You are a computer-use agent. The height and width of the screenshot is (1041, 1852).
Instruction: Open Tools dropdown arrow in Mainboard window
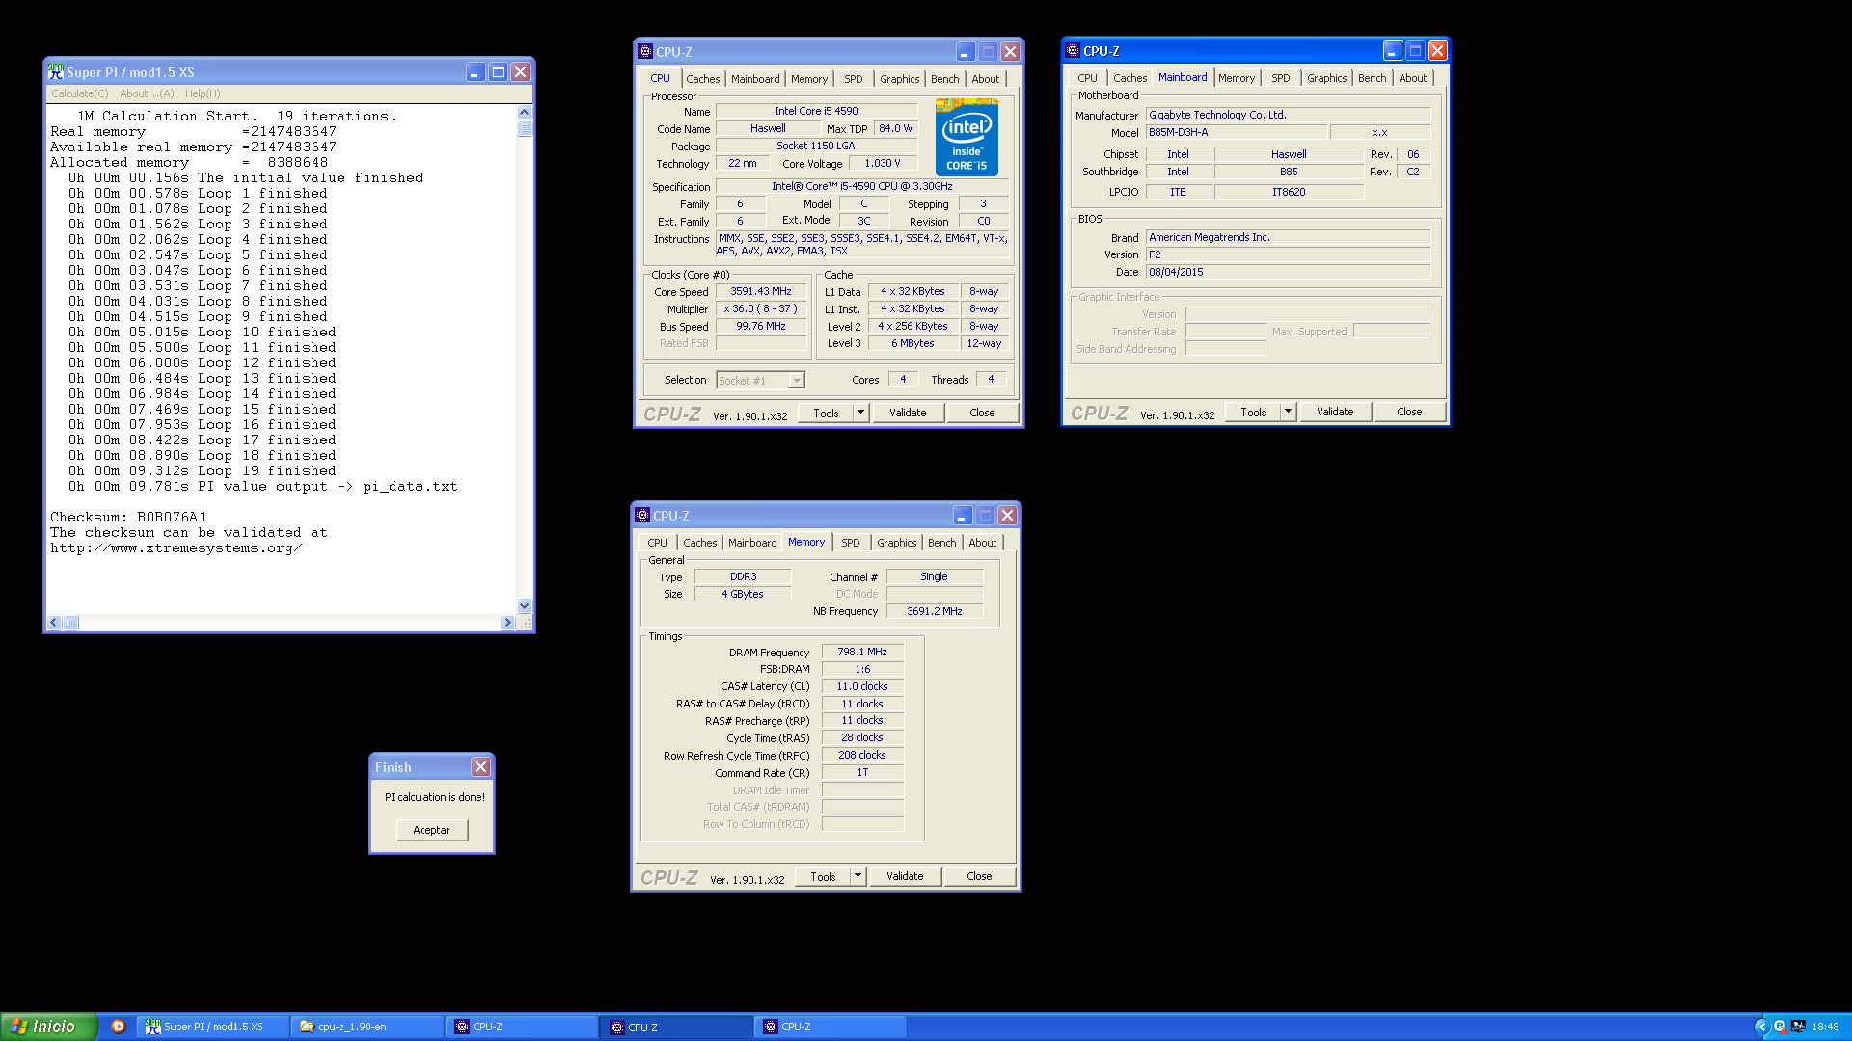click(x=1287, y=412)
